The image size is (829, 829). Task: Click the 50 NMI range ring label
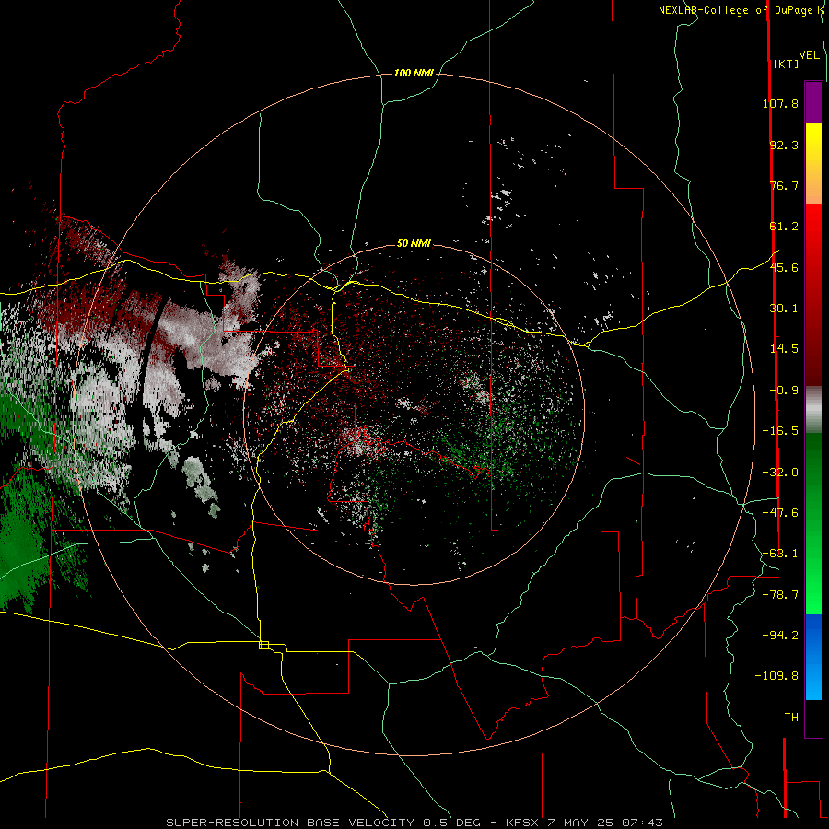coord(414,244)
